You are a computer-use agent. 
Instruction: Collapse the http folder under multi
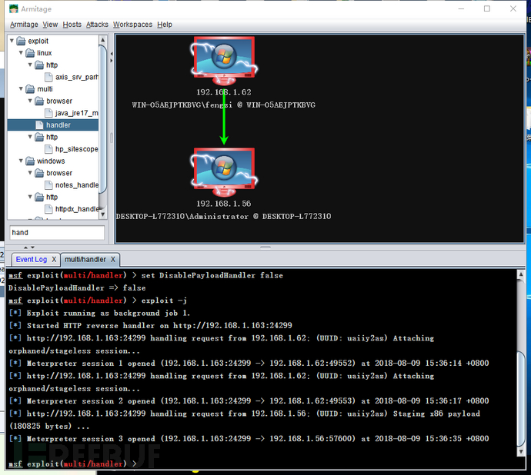30,137
